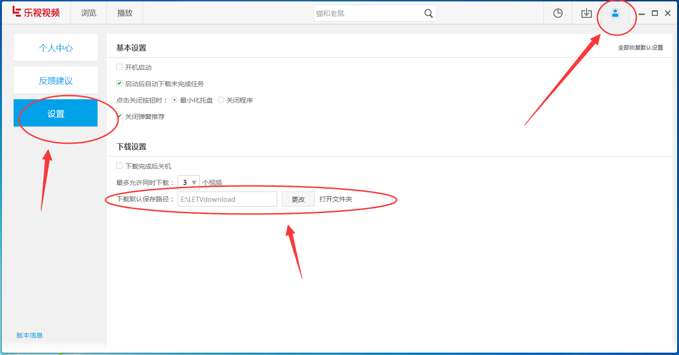Open 反馈建议 feedback page
Viewport: 679px width, 355px height.
(x=55, y=80)
